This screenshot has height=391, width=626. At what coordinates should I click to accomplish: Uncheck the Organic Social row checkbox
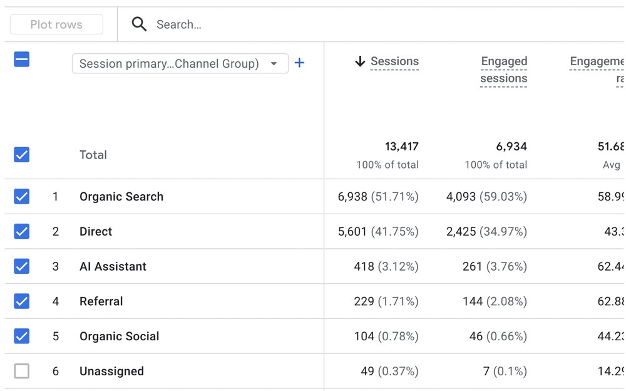tap(21, 336)
